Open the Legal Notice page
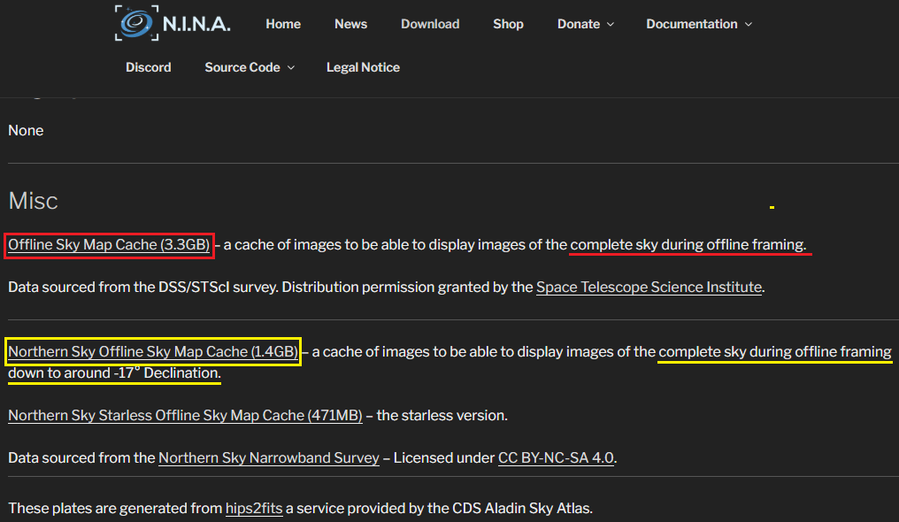Image resolution: width=899 pixels, height=522 pixels. pos(363,67)
